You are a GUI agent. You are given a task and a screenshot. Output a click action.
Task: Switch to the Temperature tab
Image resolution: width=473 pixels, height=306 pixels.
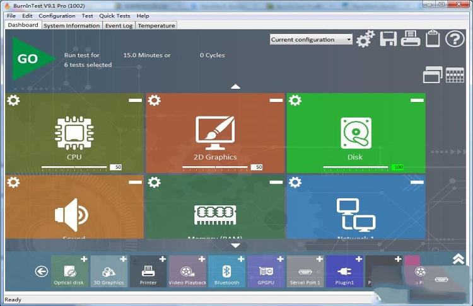(156, 26)
